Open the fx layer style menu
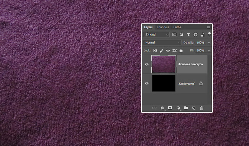The image size is (249, 146). (x=162, y=108)
